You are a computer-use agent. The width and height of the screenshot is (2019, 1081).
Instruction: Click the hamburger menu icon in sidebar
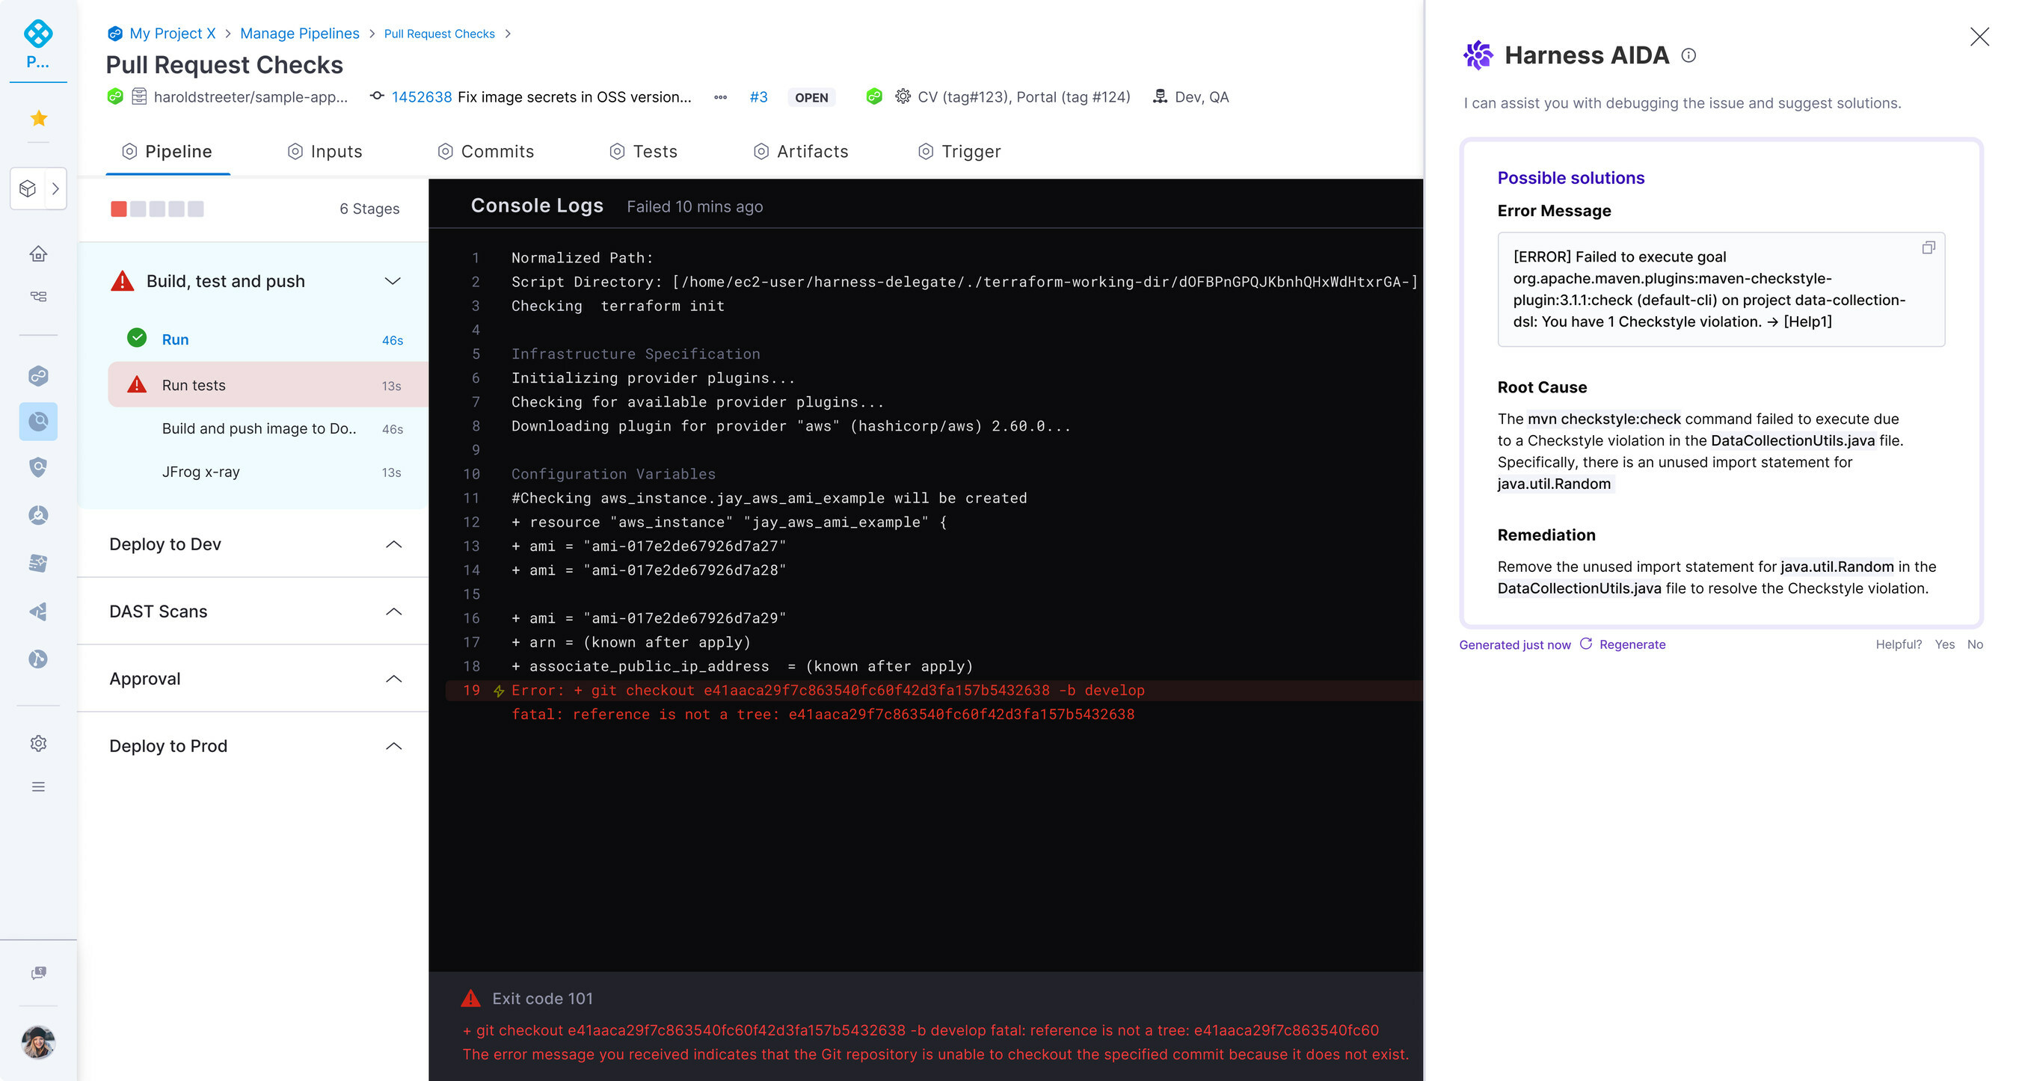pos(38,786)
